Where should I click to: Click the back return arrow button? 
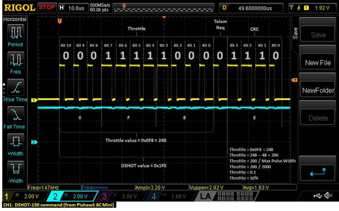tap(318, 173)
